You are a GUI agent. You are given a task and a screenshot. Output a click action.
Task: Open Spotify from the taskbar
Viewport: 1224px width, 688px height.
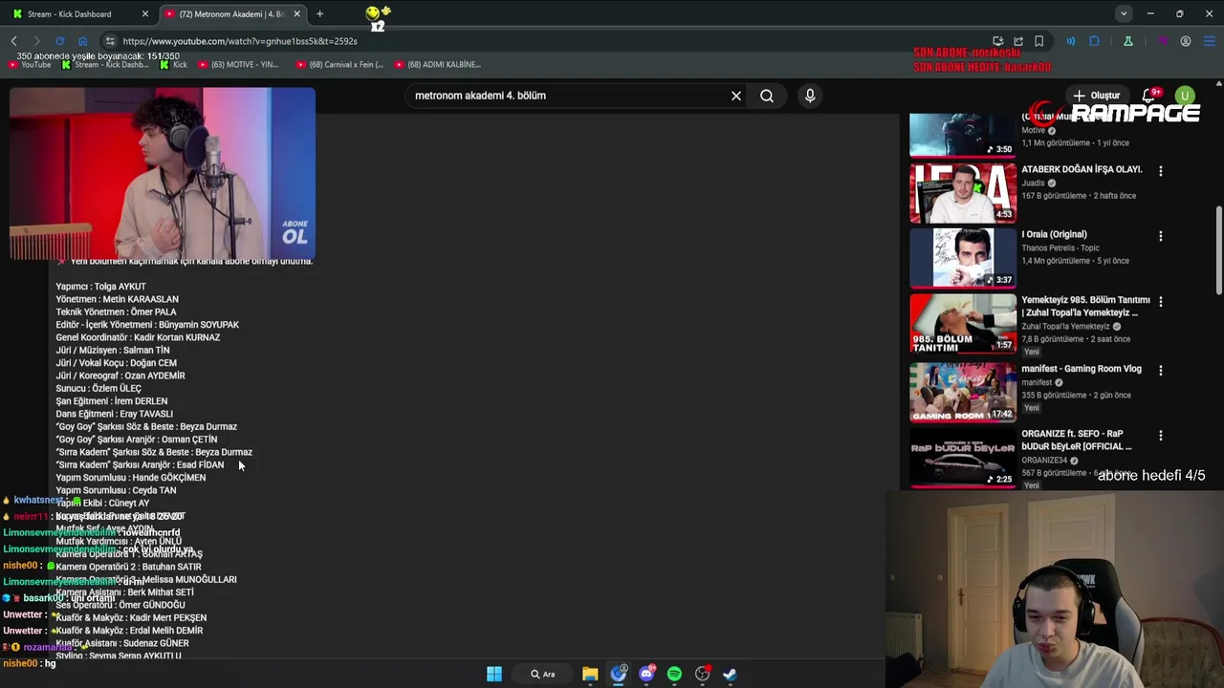coord(674,674)
